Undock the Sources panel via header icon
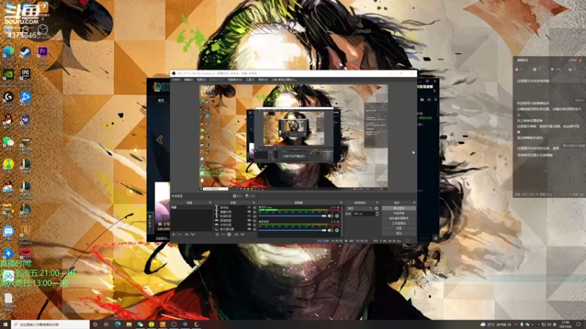Viewport: 586px width, 329px height. [x=254, y=203]
